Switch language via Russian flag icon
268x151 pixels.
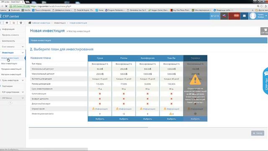click(224, 16)
